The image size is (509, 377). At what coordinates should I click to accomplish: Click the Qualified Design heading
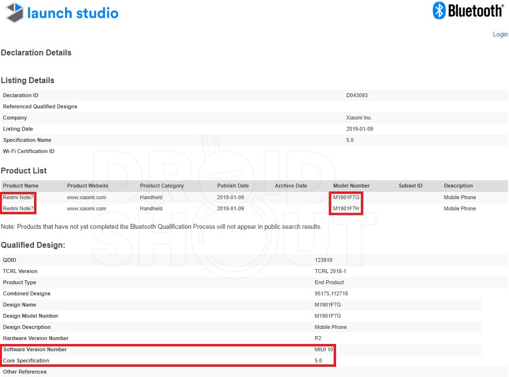(33, 245)
